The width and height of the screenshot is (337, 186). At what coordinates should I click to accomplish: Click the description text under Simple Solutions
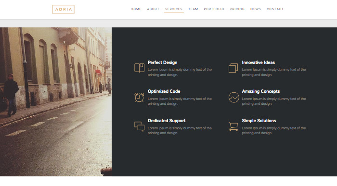click(274, 130)
